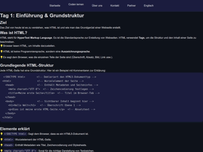The height and width of the screenshot is (152, 203).
Task: Click the Ziel subheading
Action: coord(3,23)
